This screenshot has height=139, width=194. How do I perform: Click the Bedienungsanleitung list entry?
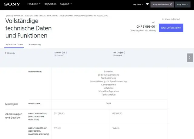[x=109, y=75]
